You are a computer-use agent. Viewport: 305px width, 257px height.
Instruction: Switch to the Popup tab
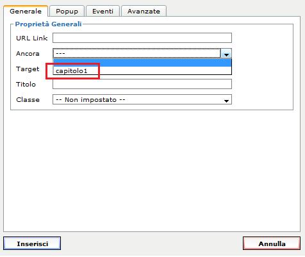pos(67,12)
